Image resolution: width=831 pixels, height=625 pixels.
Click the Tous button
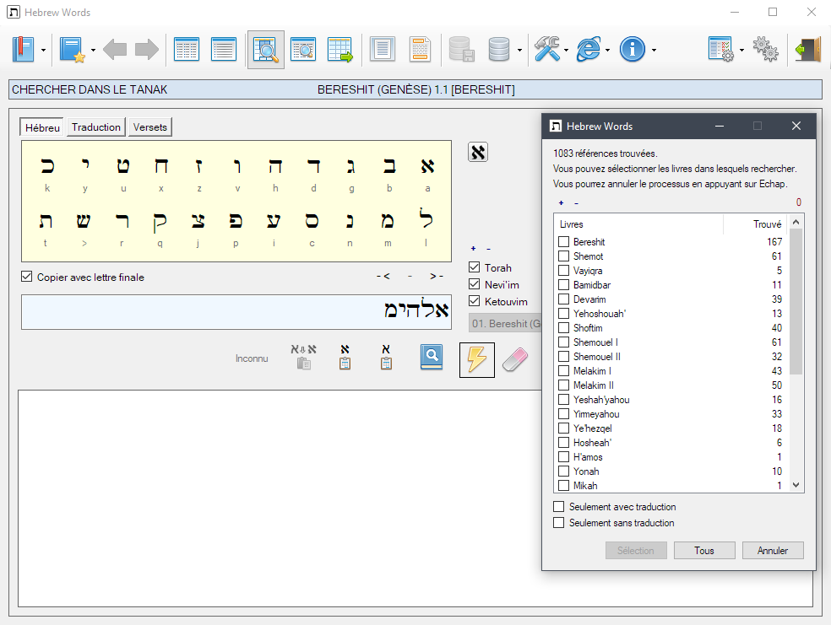(x=704, y=551)
